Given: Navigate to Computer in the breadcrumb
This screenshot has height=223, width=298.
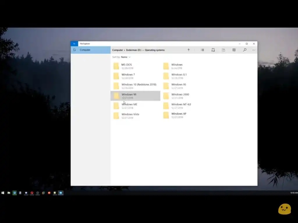Looking at the screenshot, I should click(118, 50).
